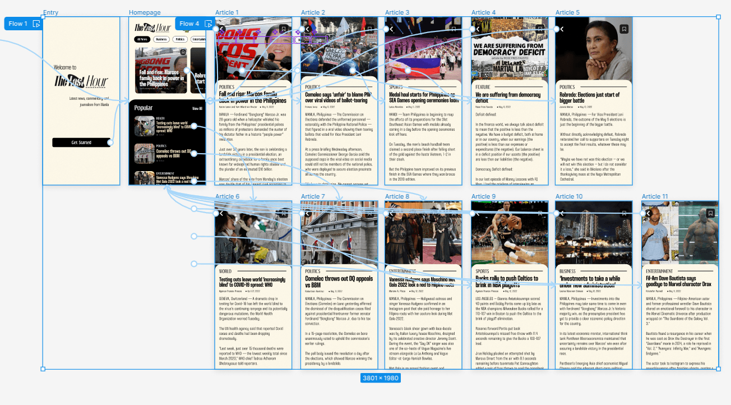Select the Article 9 frame label
Viewport: 731px width, 405px height.
coord(483,196)
